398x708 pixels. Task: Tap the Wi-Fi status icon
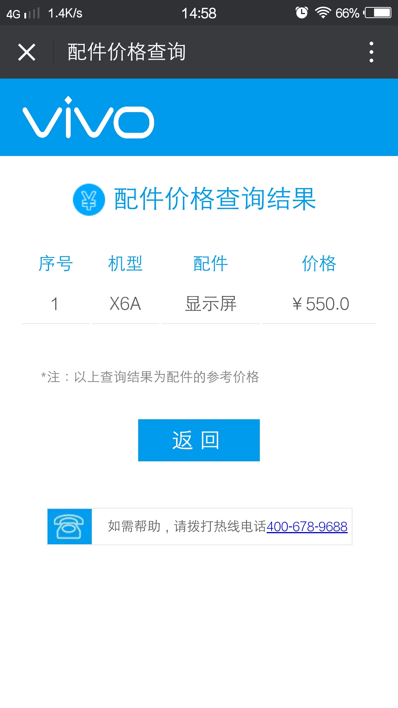(x=323, y=12)
